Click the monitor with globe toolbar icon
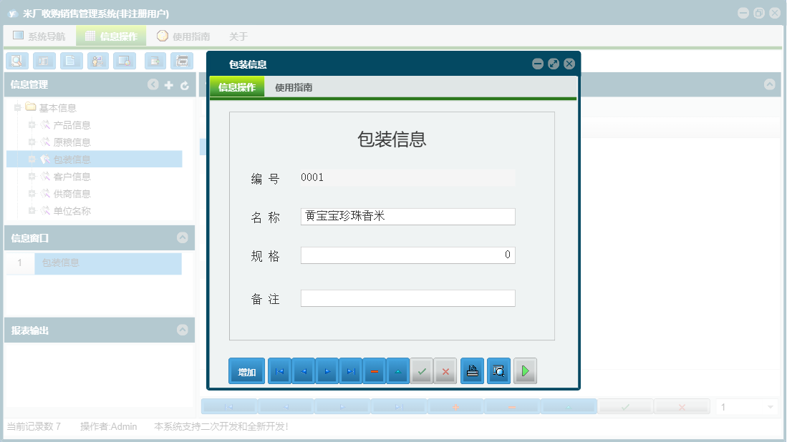This screenshot has height=442, width=787. 125,61
